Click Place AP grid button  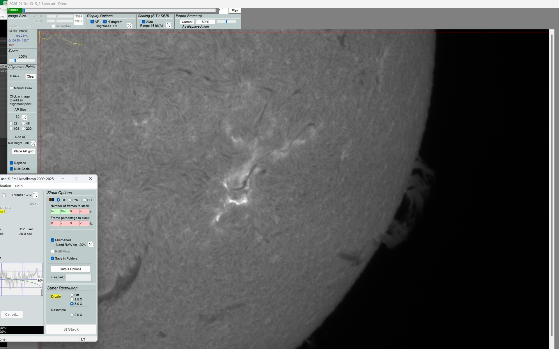[24, 151]
